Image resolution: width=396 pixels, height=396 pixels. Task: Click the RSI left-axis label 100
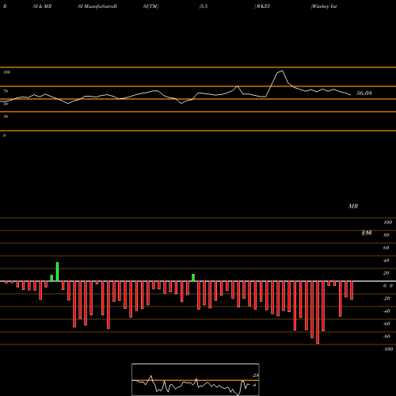click(6, 72)
